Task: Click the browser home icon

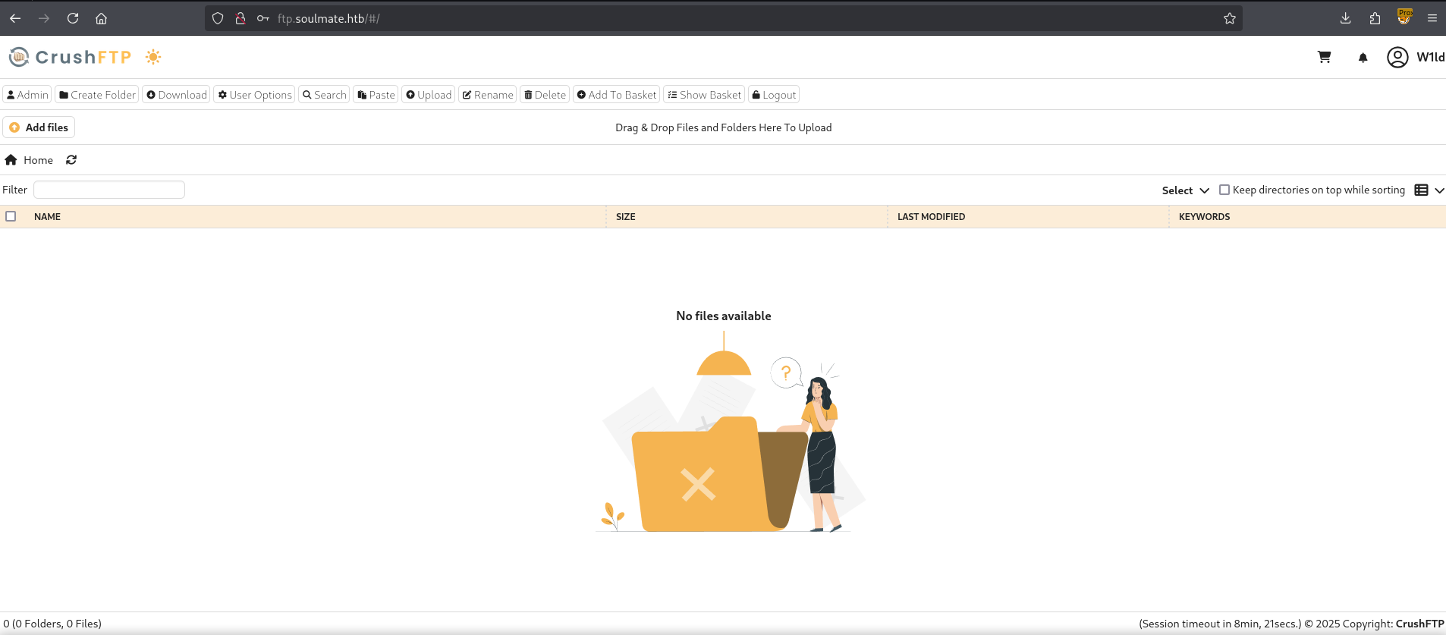Action: pyautogui.click(x=101, y=18)
